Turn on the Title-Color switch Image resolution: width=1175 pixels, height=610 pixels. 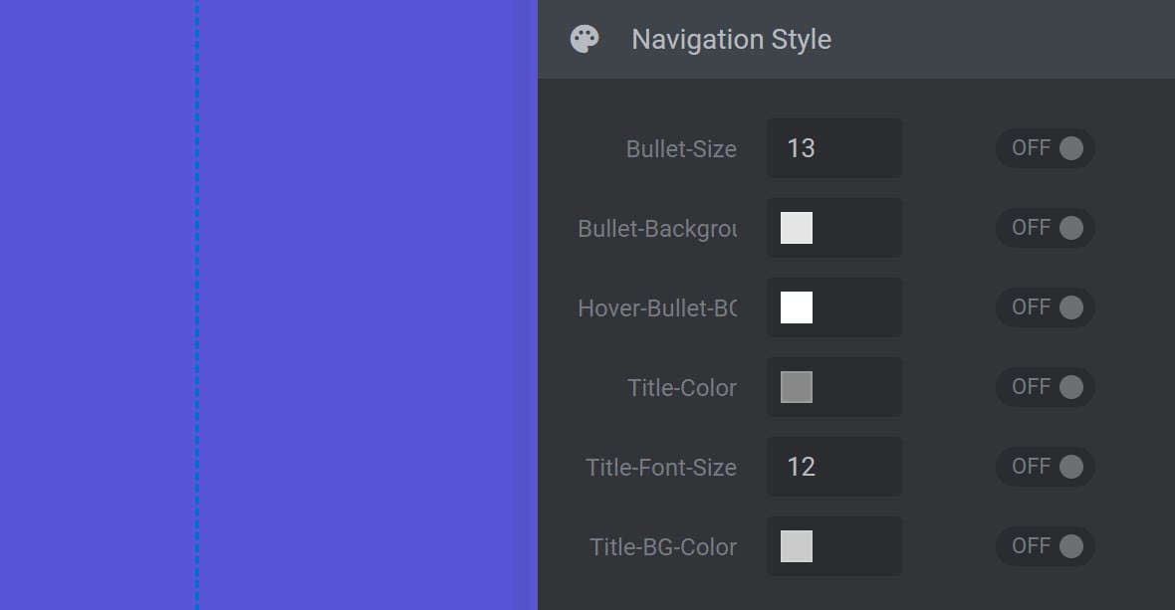[x=1045, y=387]
